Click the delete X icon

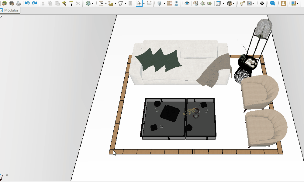pos(78,3)
